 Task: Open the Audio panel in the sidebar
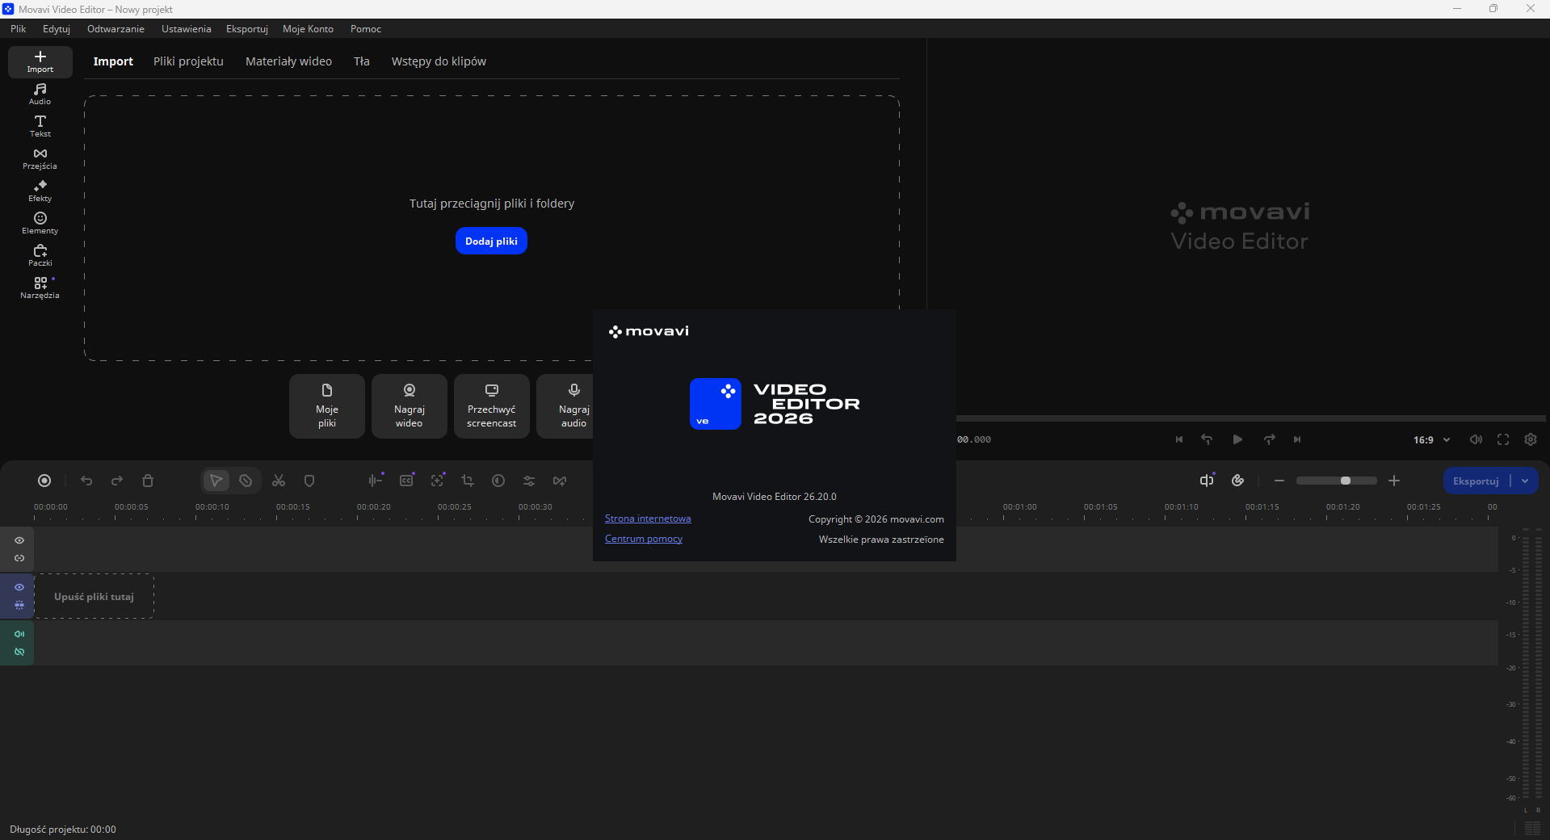click(x=40, y=94)
